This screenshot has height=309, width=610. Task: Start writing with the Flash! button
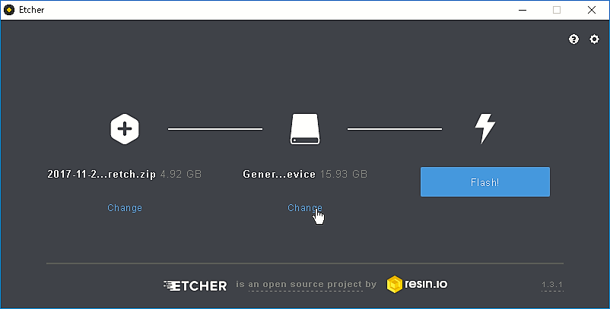pos(485,182)
